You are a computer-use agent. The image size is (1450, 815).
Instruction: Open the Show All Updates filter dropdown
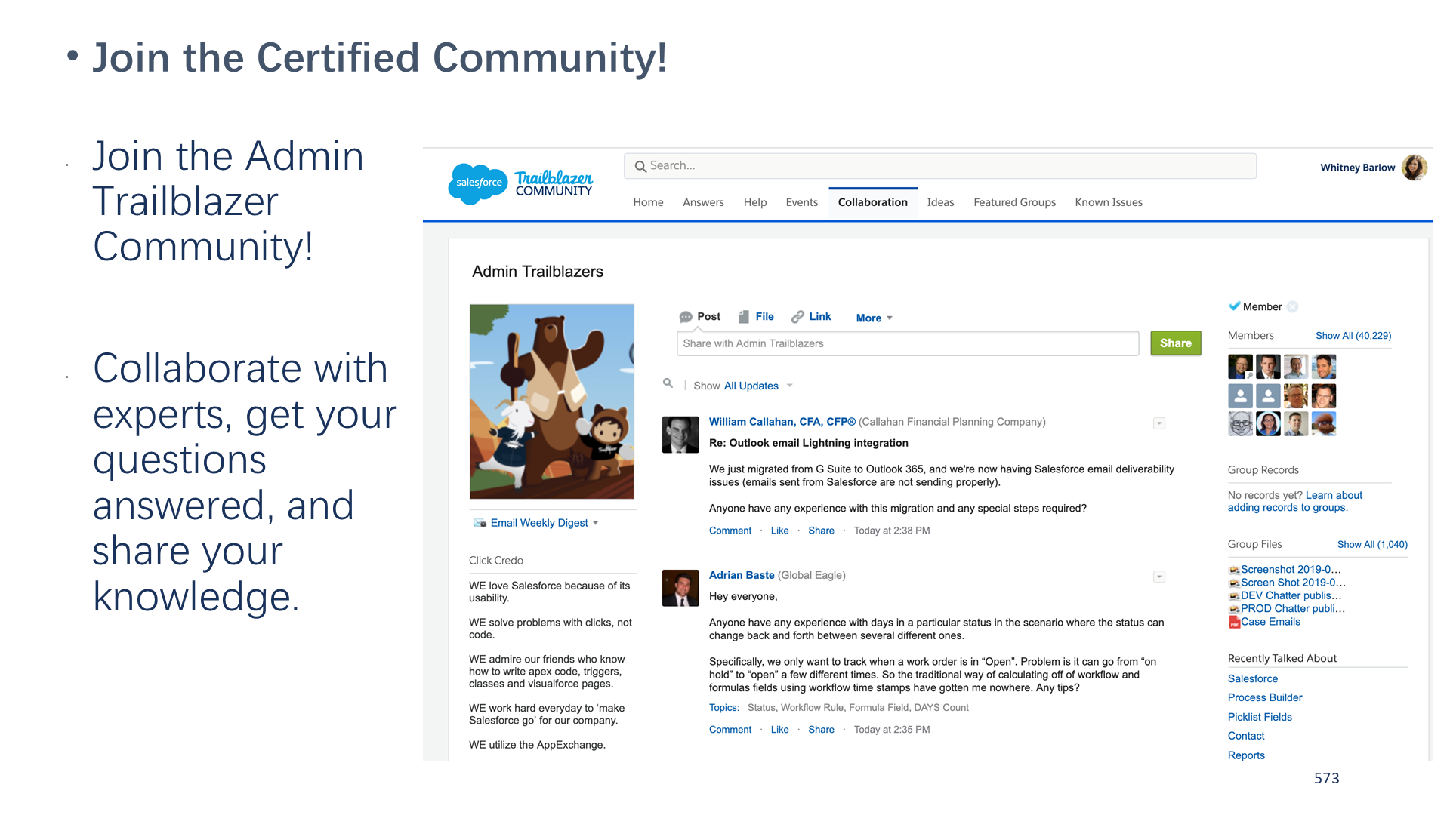pos(790,386)
